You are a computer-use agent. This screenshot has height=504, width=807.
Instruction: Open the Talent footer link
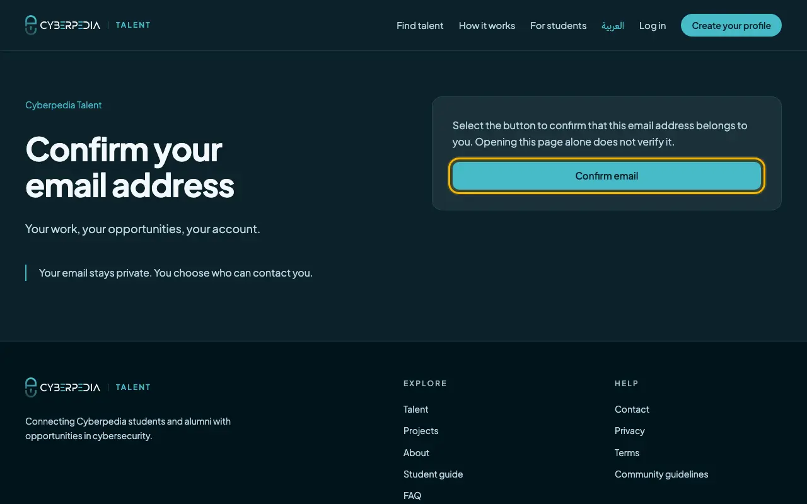[x=415, y=409]
